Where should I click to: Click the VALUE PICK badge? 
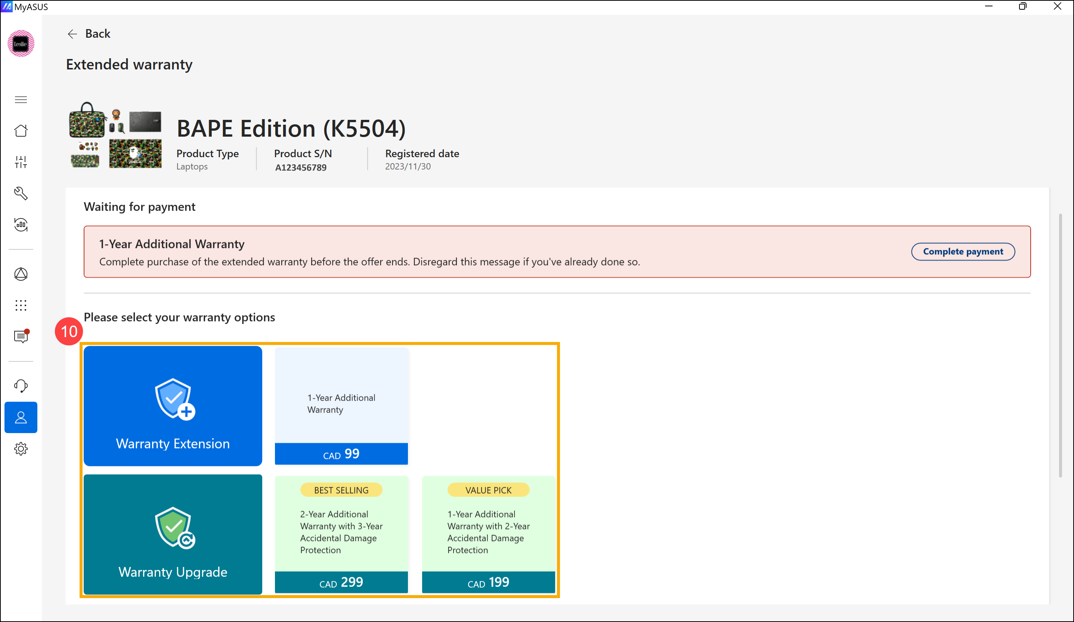[x=488, y=490]
